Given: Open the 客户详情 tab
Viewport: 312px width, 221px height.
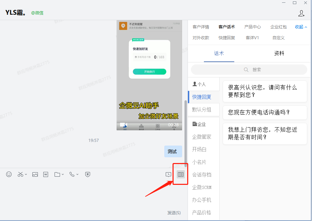Looking at the screenshot, I should point(201,27).
